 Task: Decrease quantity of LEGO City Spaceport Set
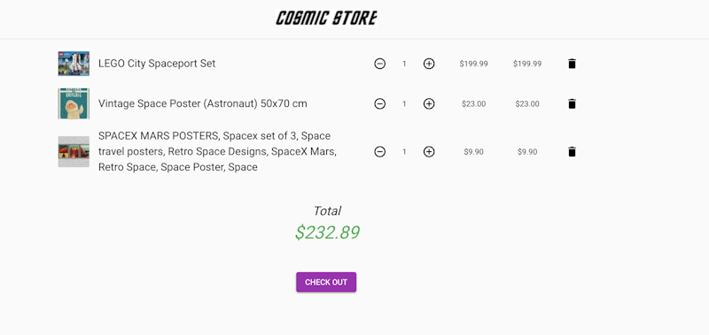380,64
